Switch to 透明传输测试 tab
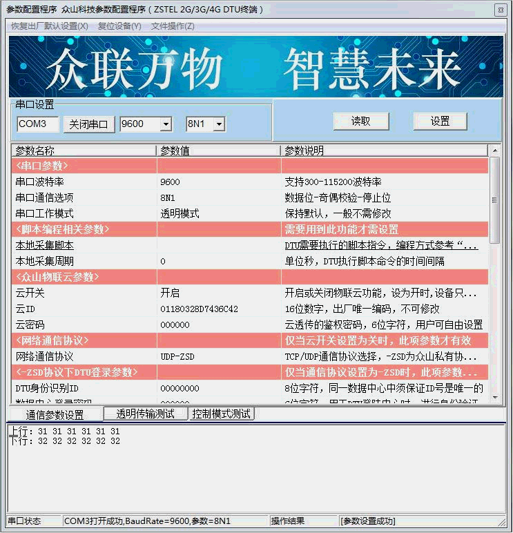Screen dimensions: 513x533 (146, 414)
